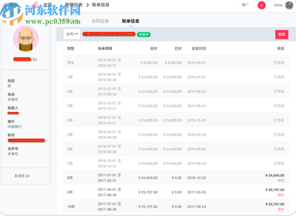The width and height of the screenshot is (296, 216).
Task: Click the 电话 phone label
Action: (x=11, y=94)
